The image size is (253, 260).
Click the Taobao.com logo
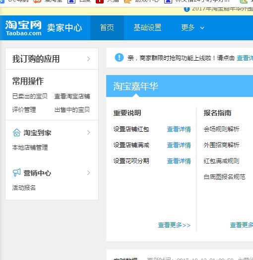(x=23, y=28)
